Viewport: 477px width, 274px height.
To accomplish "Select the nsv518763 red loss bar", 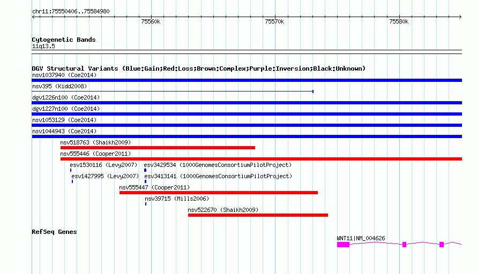I will tap(158, 148).
